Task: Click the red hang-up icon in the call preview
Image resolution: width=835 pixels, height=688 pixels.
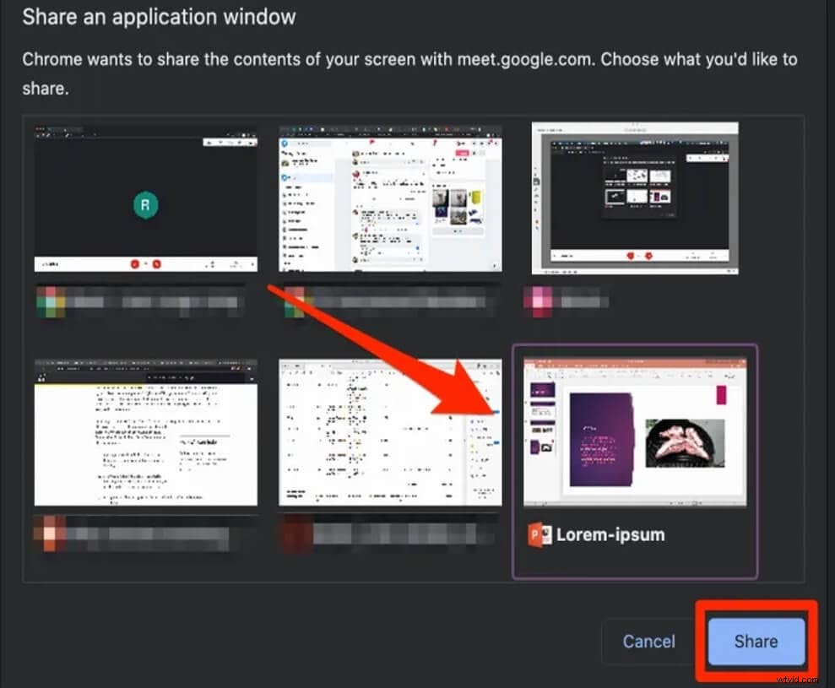Action: click(x=155, y=264)
